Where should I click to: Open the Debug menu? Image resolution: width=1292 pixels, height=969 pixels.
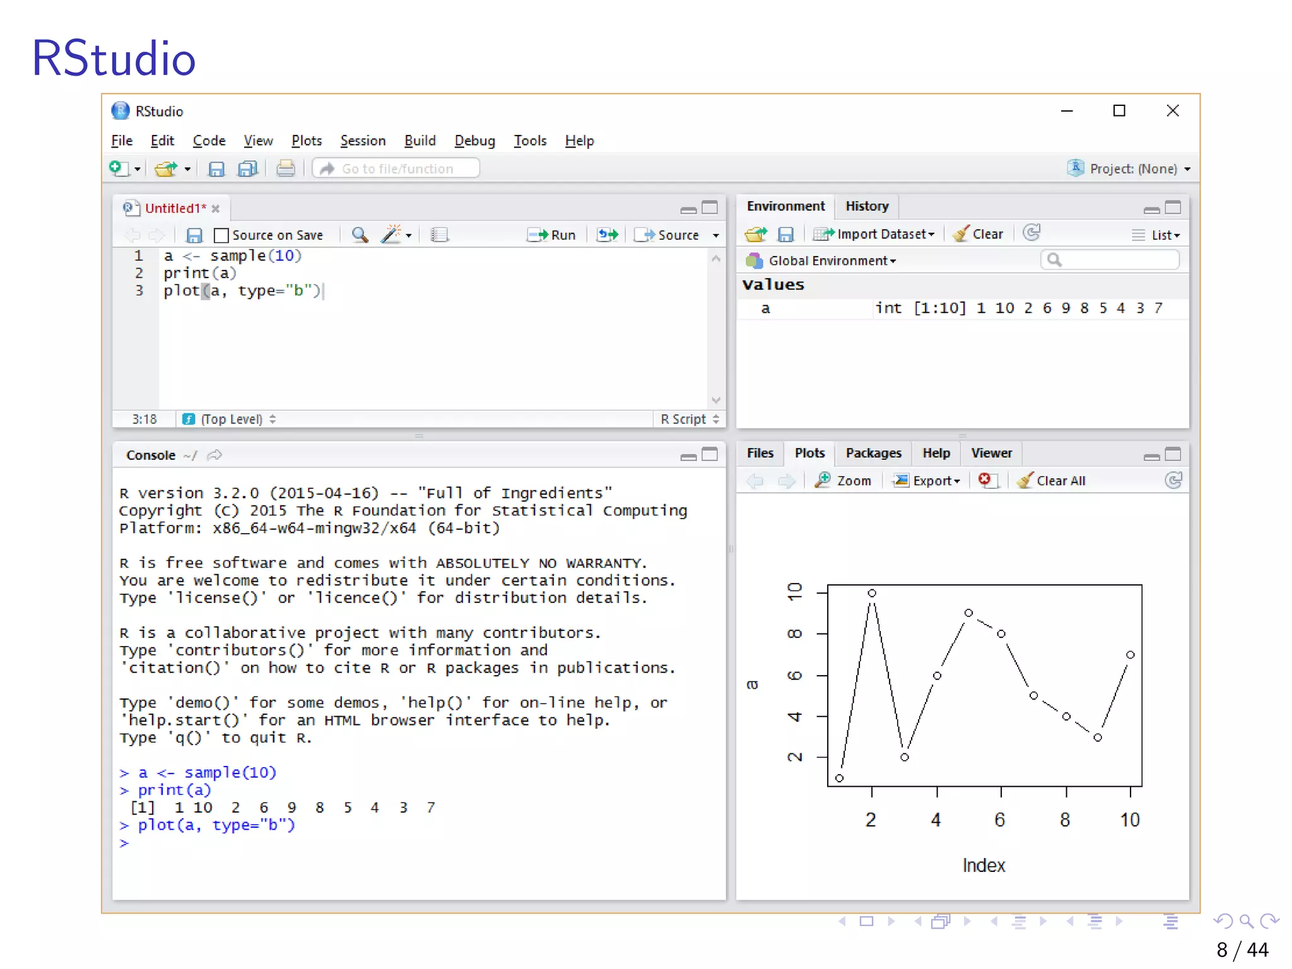(x=474, y=141)
